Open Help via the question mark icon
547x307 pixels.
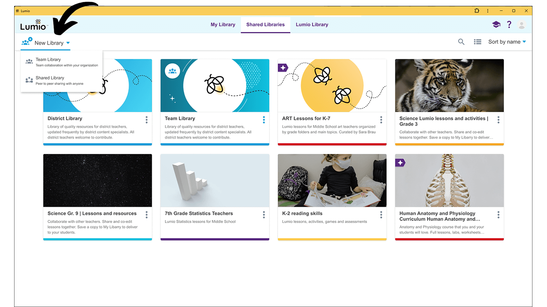tap(509, 24)
